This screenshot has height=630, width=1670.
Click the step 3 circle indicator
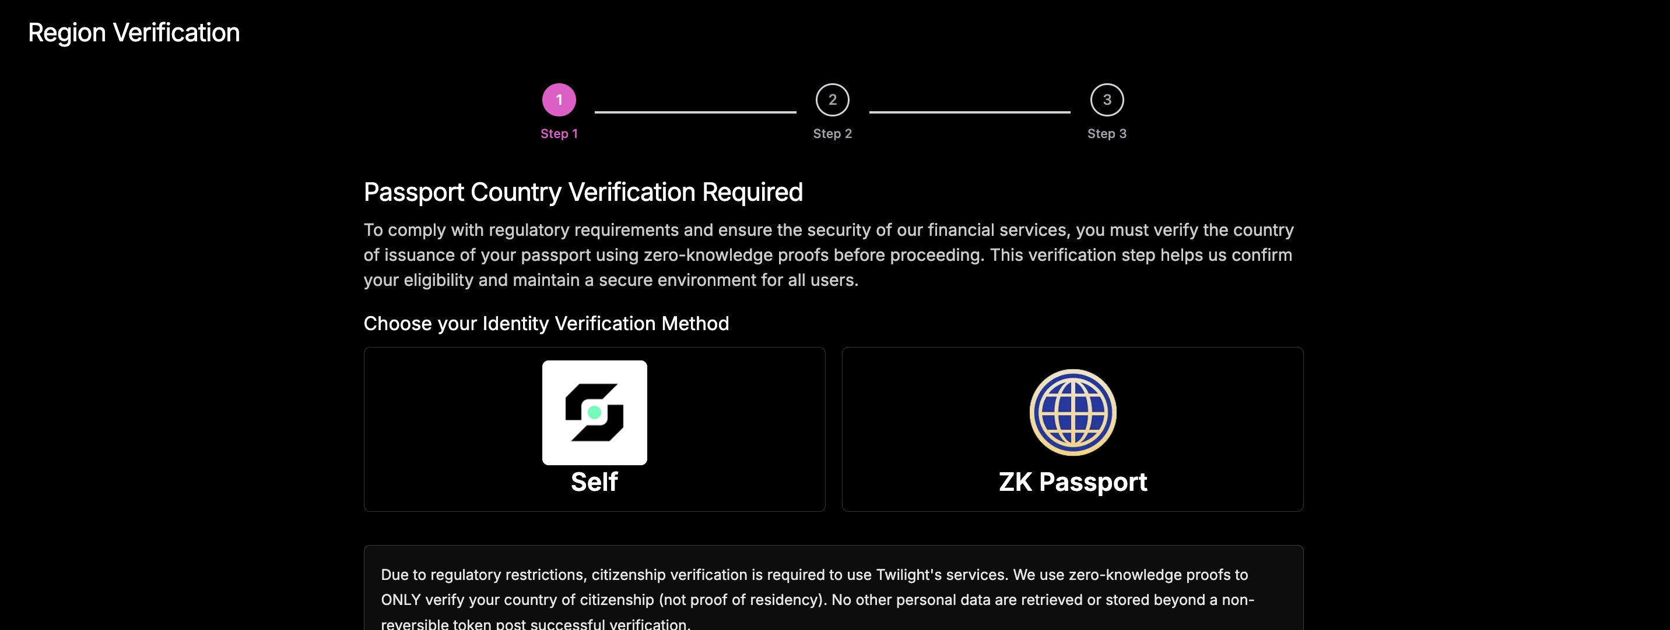(1107, 100)
